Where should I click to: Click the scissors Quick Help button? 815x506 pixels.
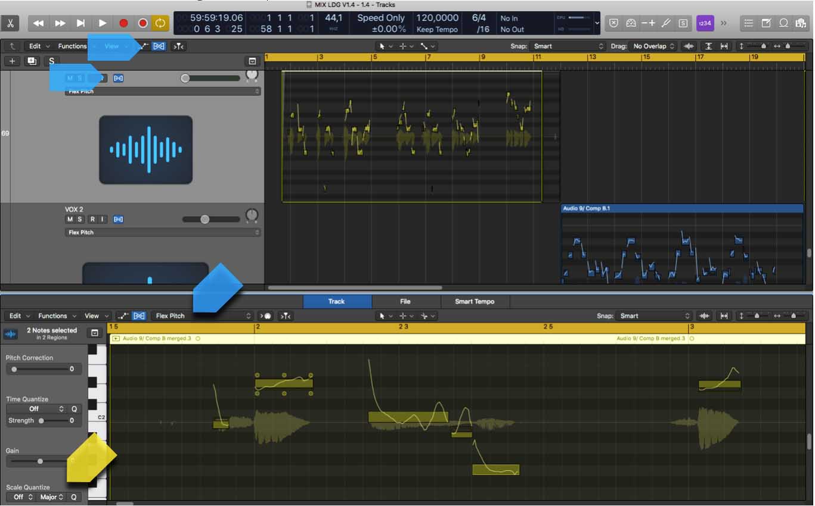click(x=11, y=23)
